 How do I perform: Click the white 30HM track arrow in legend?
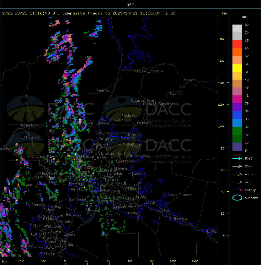click(x=237, y=166)
